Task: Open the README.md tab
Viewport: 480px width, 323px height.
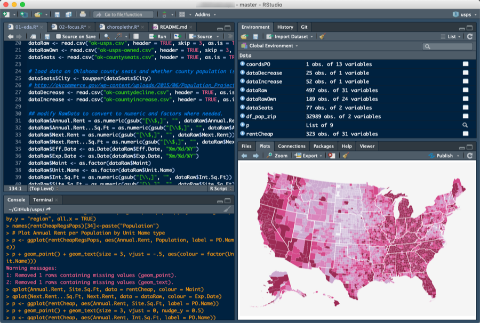Action: point(173,27)
